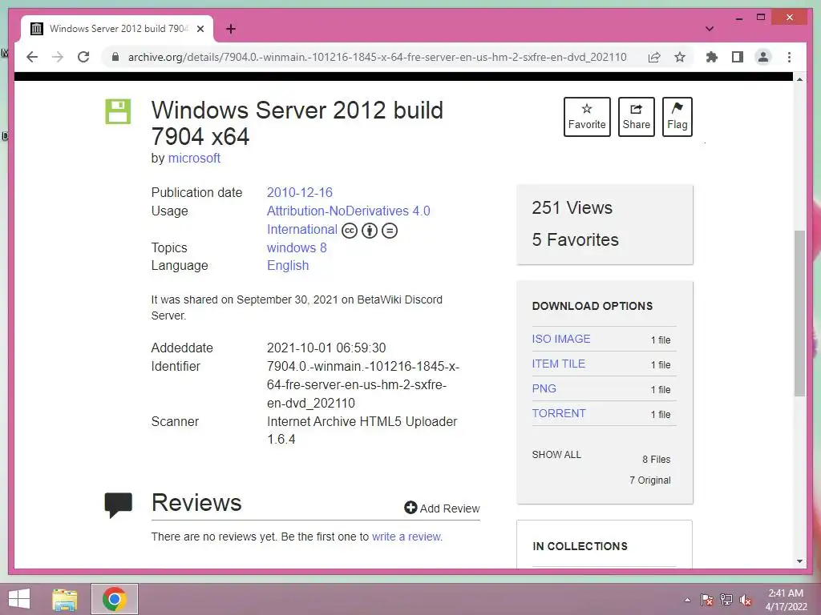Image resolution: width=821 pixels, height=615 pixels.
Task: Click the 5 Favorites text
Action: pos(575,239)
